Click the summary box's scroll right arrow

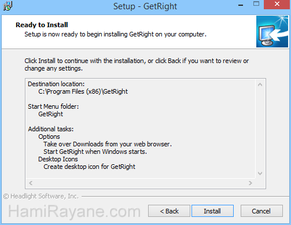coord(251,183)
